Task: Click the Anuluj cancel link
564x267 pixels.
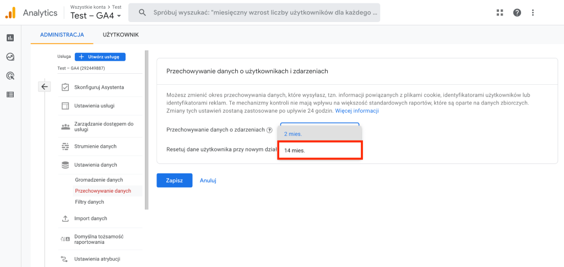Action: (x=208, y=181)
